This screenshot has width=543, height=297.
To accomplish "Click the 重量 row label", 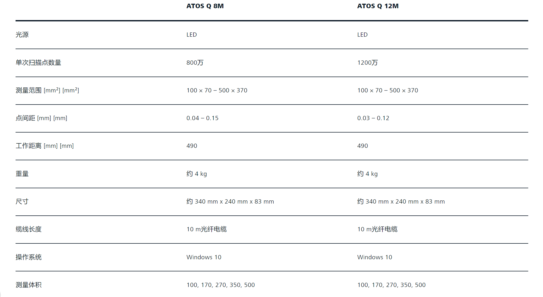I will 22,174.
